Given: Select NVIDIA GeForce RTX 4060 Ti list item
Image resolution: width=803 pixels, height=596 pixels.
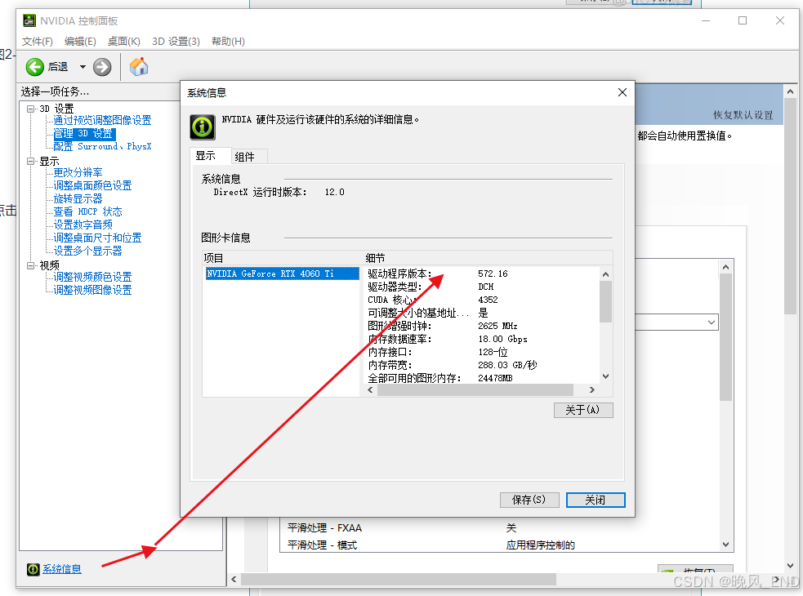Looking at the screenshot, I should click(282, 274).
